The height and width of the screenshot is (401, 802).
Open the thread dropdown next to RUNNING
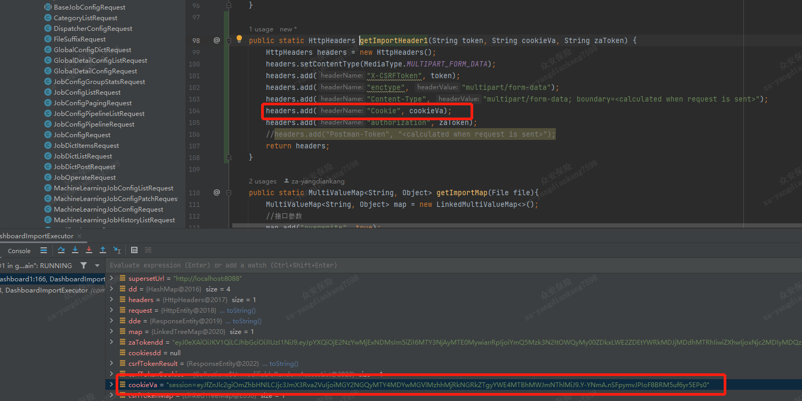pyautogui.click(x=97, y=265)
